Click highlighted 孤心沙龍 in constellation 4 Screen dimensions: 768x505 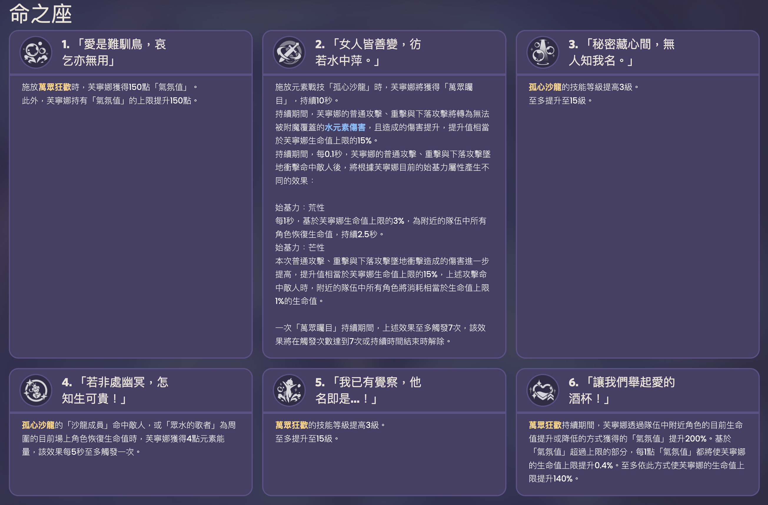tap(38, 425)
